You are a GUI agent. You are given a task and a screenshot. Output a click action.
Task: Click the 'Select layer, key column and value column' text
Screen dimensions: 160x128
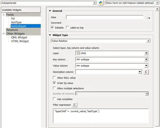tap(76, 48)
